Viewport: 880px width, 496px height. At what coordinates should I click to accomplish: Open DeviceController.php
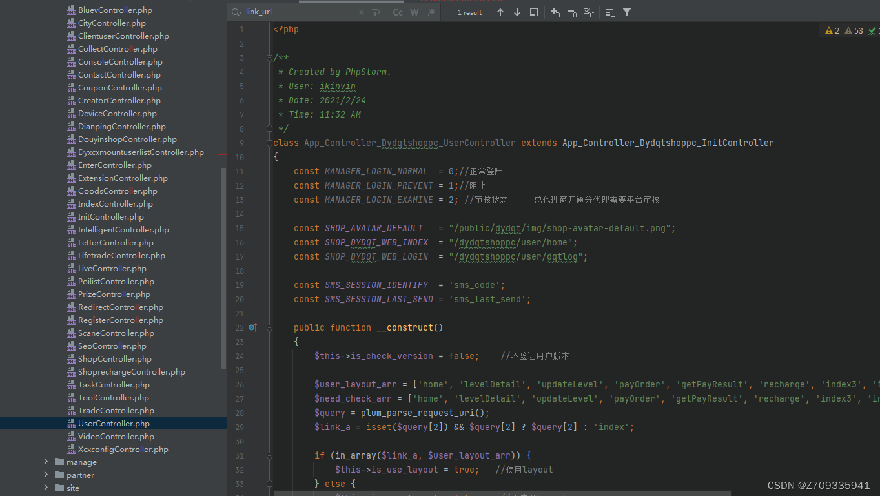pyautogui.click(x=113, y=114)
